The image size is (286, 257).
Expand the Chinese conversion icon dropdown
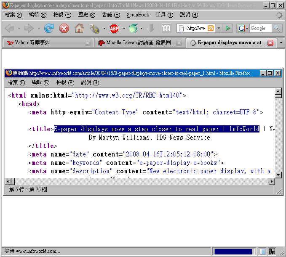[104, 29]
